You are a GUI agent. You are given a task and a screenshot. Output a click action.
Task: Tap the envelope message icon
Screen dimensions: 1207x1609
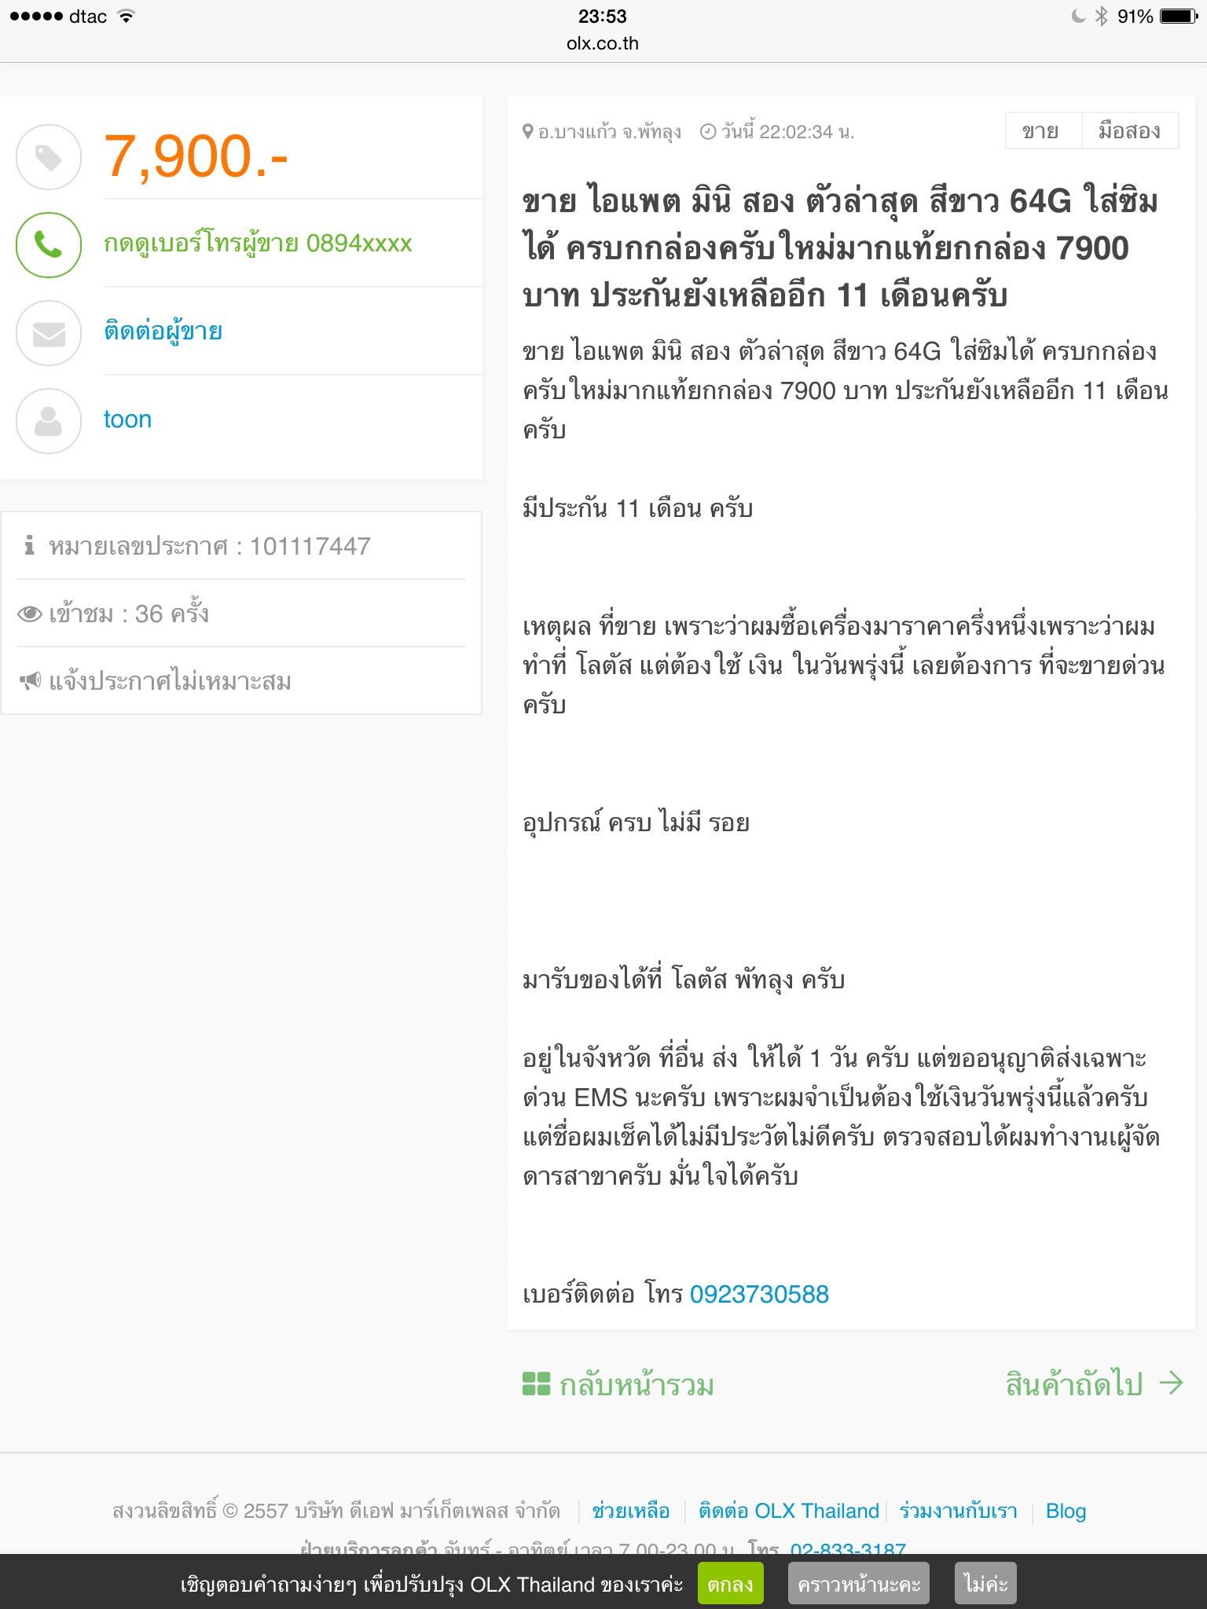click(49, 333)
